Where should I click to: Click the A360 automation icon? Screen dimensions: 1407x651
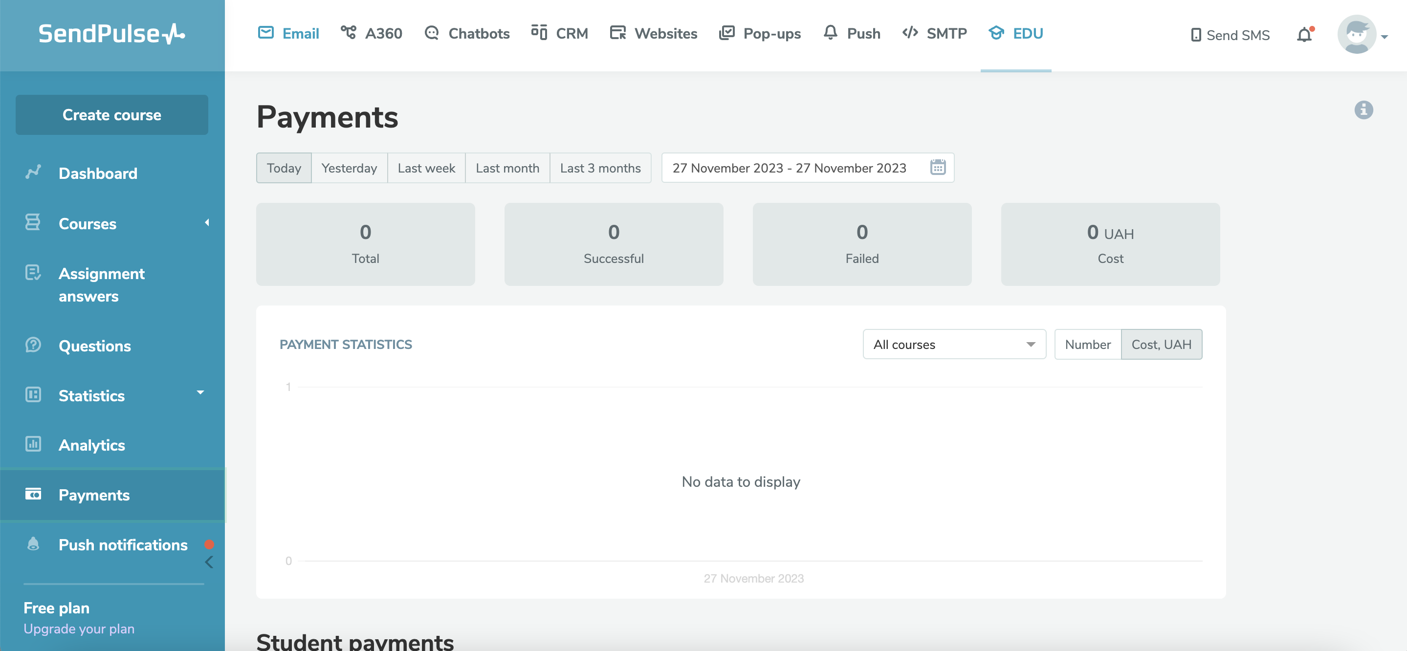[x=348, y=33]
